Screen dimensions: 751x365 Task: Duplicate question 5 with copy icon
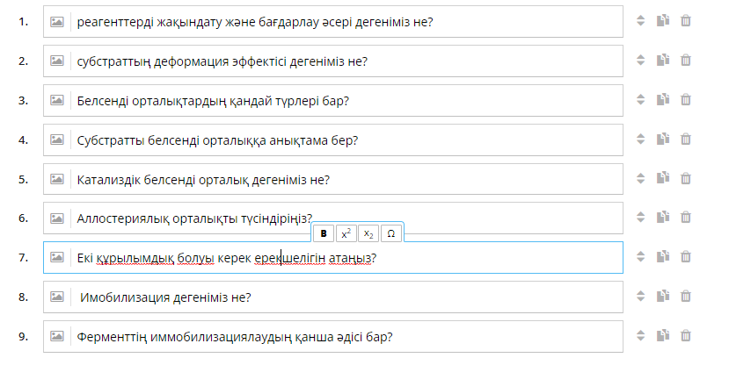pyautogui.click(x=663, y=178)
